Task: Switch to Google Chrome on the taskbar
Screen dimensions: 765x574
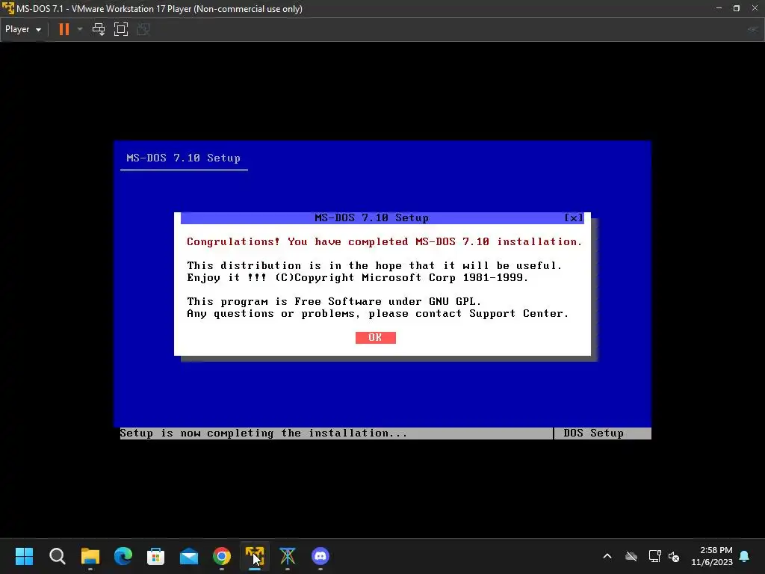Action: pyautogui.click(x=221, y=556)
